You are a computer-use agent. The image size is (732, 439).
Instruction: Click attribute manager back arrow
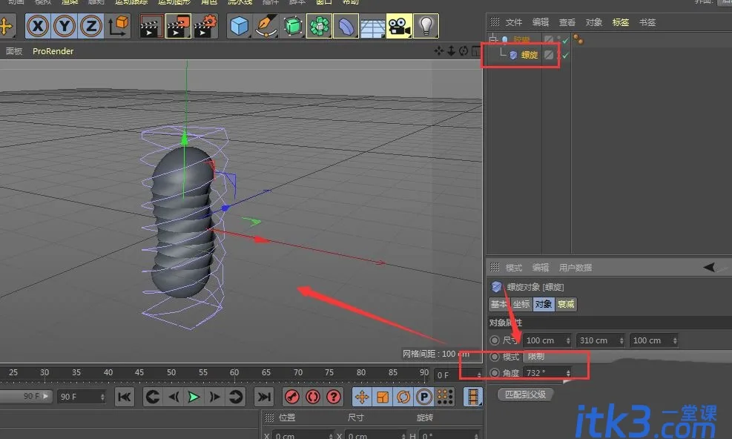709,267
